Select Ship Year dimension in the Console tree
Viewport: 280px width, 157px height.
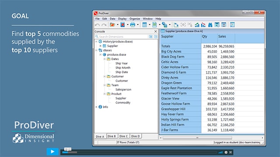pyautogui.click(x=122, y=63)
